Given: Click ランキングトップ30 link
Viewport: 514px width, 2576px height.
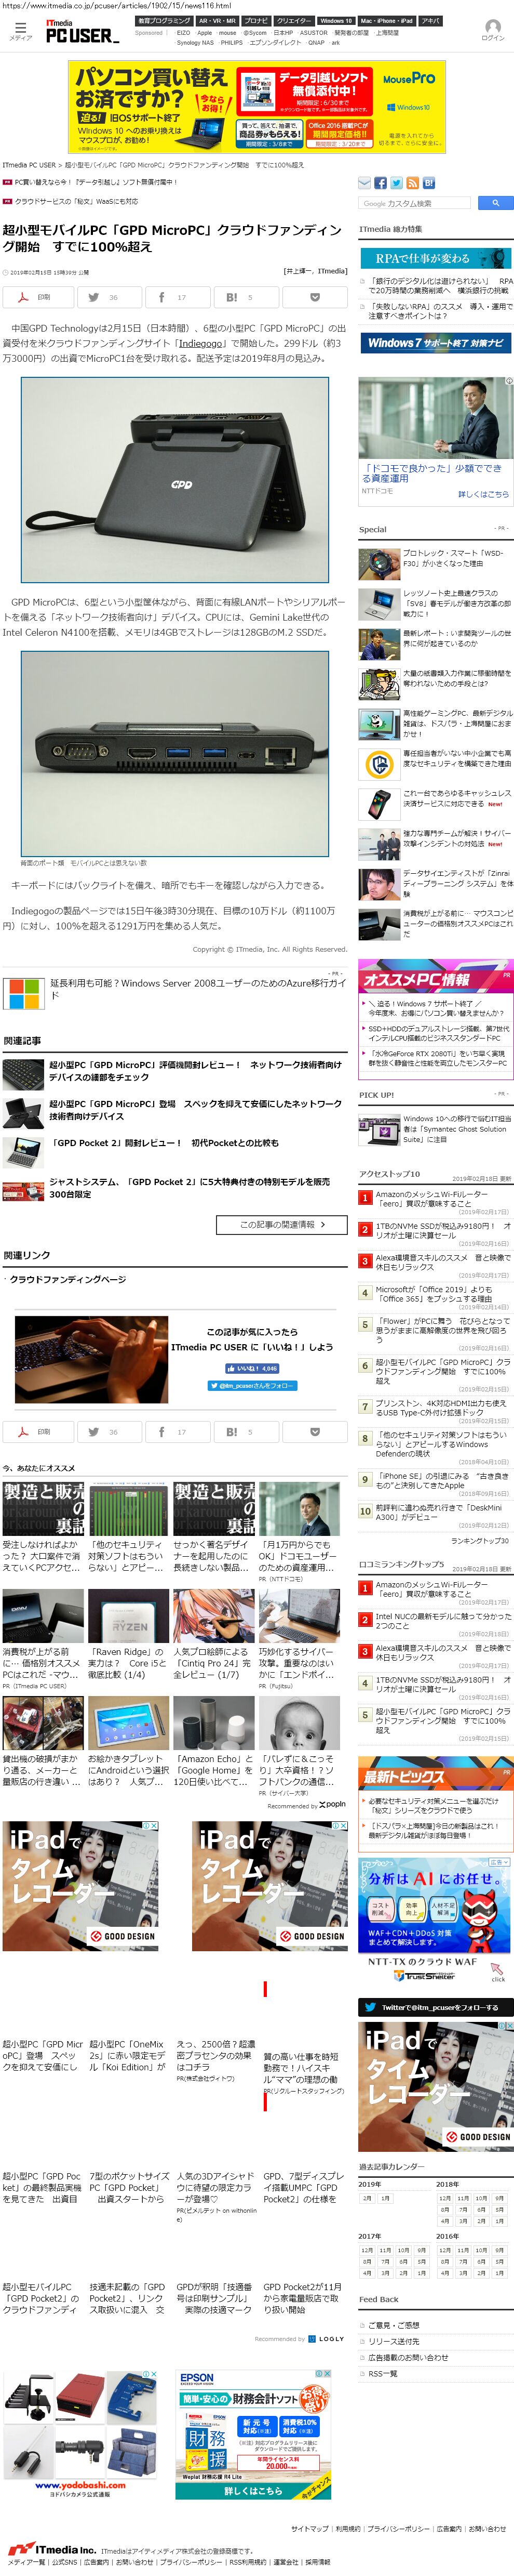Looking at the screenshot, I should (x=480, y=1541).
